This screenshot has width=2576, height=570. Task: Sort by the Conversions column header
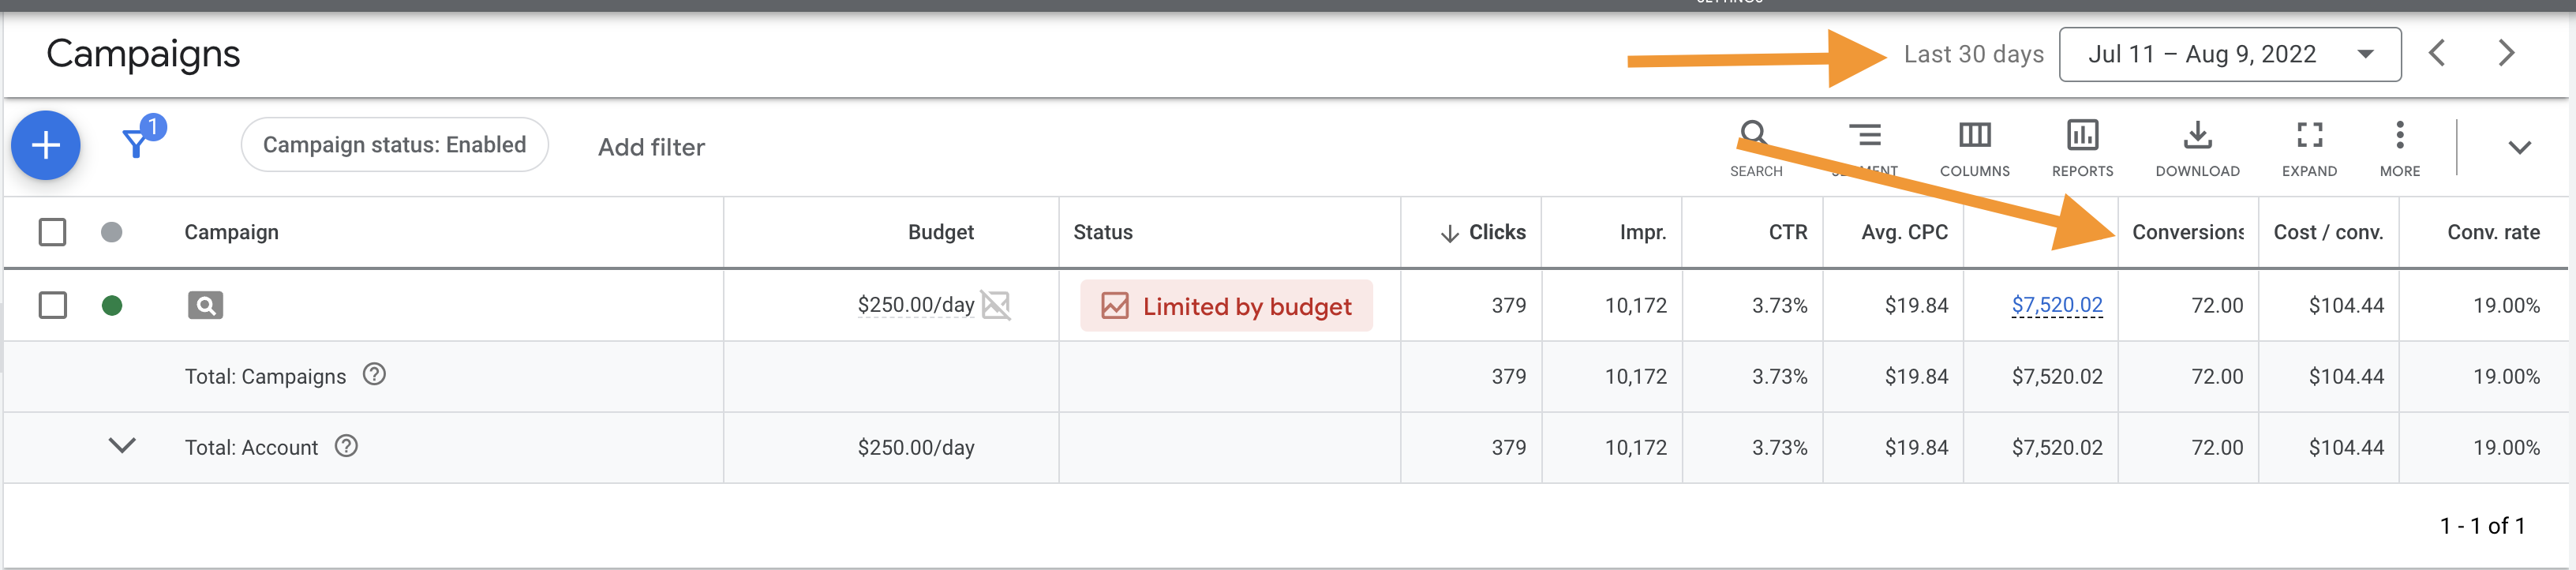pyautogui.click(x=2187, y=232)
